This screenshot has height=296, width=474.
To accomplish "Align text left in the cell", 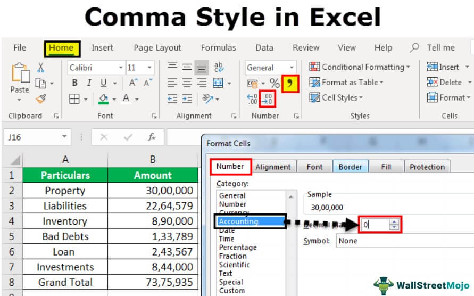I will (172, 83).
